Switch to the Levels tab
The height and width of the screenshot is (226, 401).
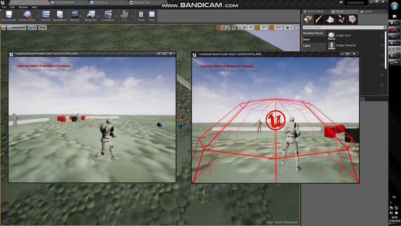click(x=368, y=12)
